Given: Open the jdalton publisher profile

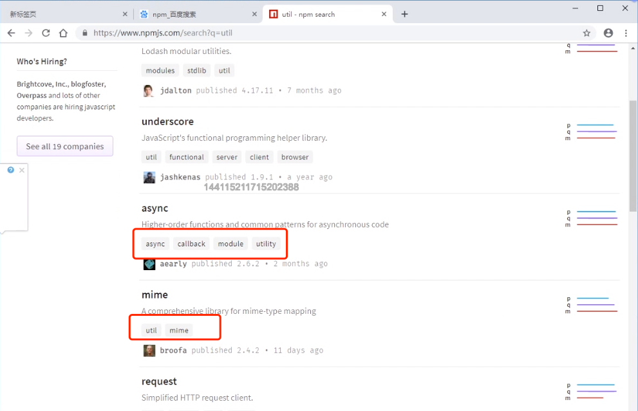Looking at the screenshot, I should (x=176, y=91).
